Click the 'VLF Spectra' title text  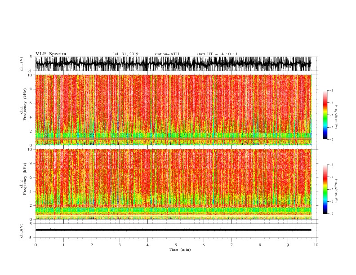(51, 54)
